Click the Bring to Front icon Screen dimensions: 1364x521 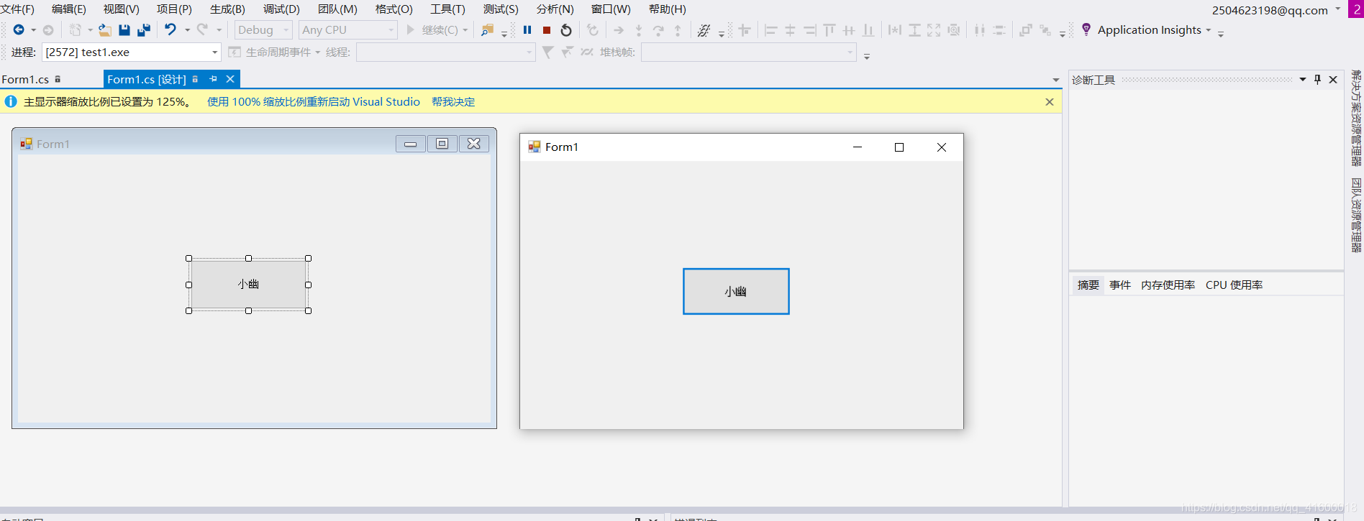pos(1025,30)
